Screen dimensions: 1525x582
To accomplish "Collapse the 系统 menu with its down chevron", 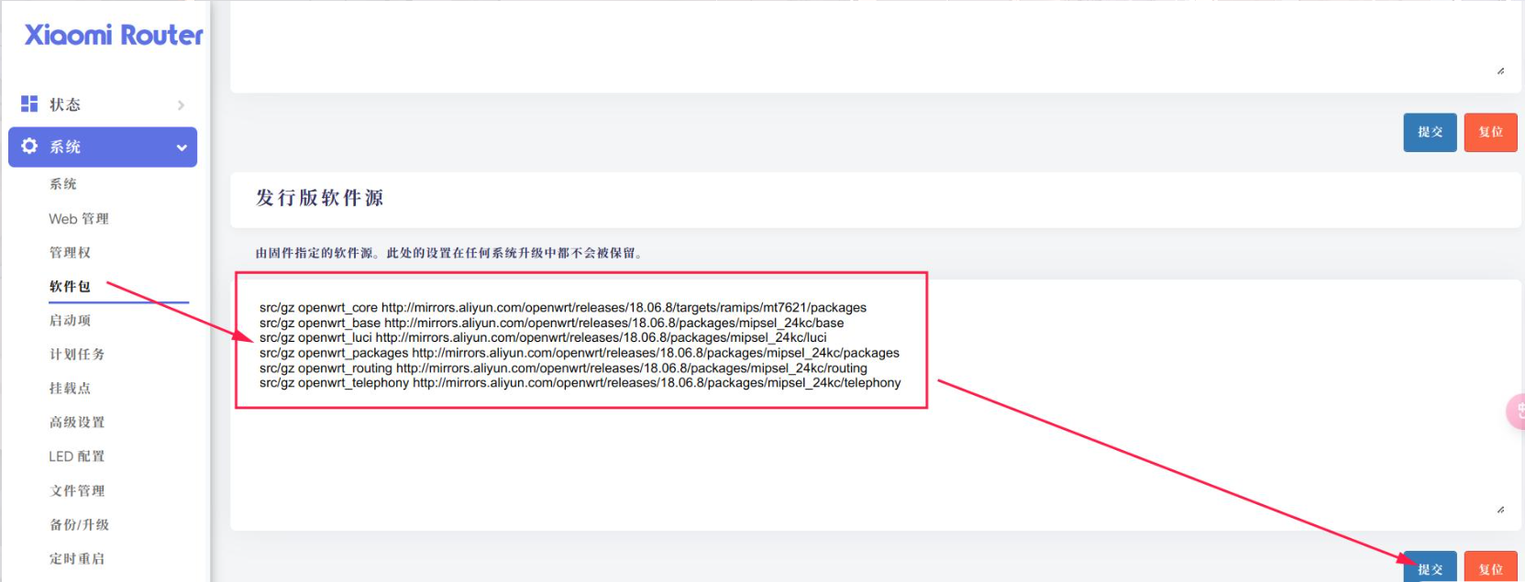I will (x=182, y=148).
